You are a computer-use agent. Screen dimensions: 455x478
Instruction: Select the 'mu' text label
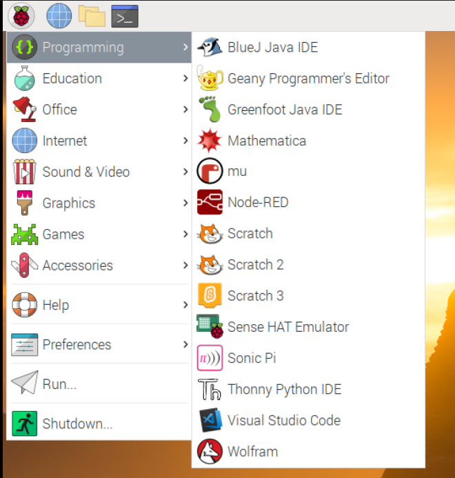[237, 171]
